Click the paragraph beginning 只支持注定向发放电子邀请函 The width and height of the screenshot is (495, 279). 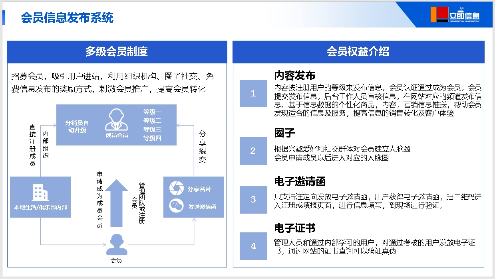pos(378,201)
